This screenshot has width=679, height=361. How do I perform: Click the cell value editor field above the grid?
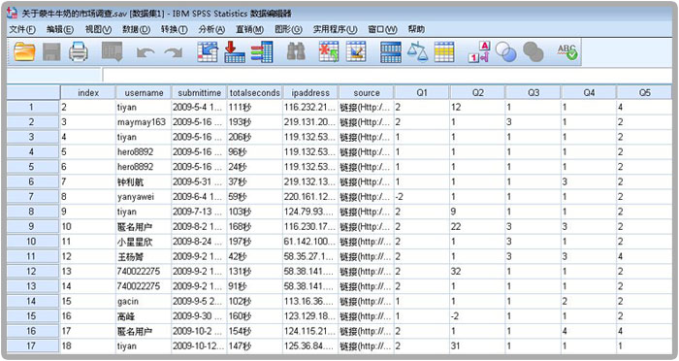[x=387, y=76]
